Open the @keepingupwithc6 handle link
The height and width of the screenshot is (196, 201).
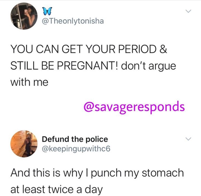click(76, 149)
